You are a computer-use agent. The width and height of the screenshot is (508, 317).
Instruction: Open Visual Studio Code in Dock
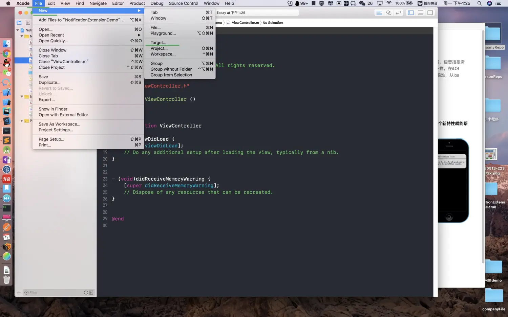coord(6,121)
